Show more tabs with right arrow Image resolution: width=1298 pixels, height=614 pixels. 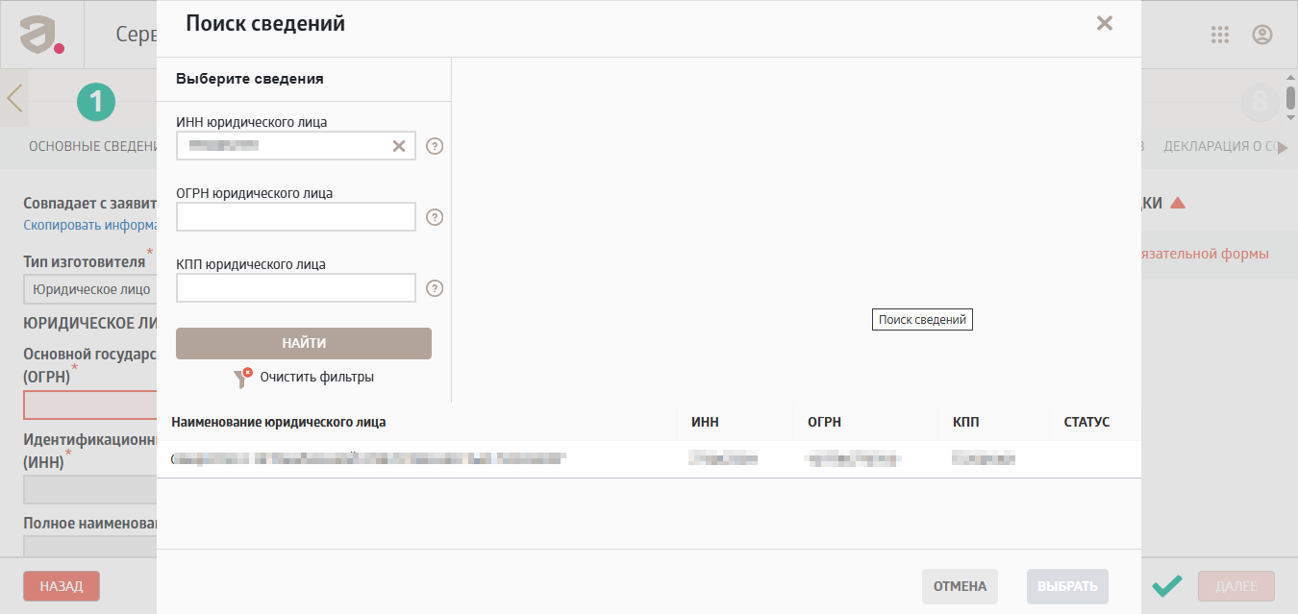point(1283,147)
